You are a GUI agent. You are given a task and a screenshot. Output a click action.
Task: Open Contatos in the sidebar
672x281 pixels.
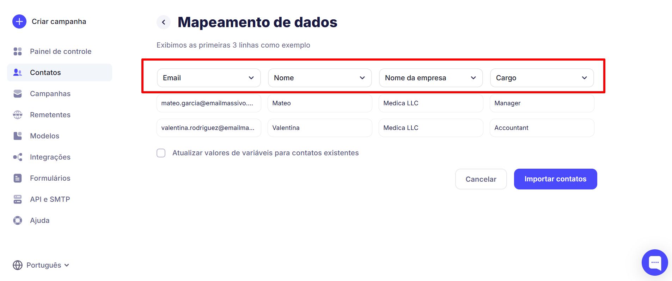(x=45, y=73)
